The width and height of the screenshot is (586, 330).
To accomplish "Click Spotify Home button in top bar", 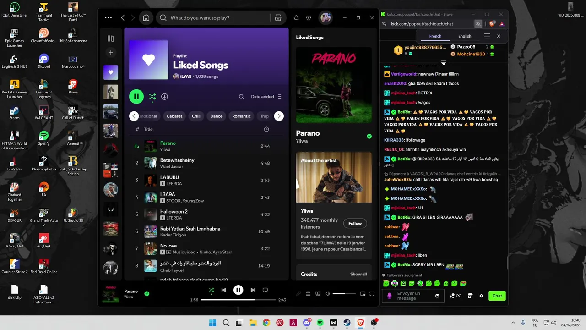I will 146,18.
